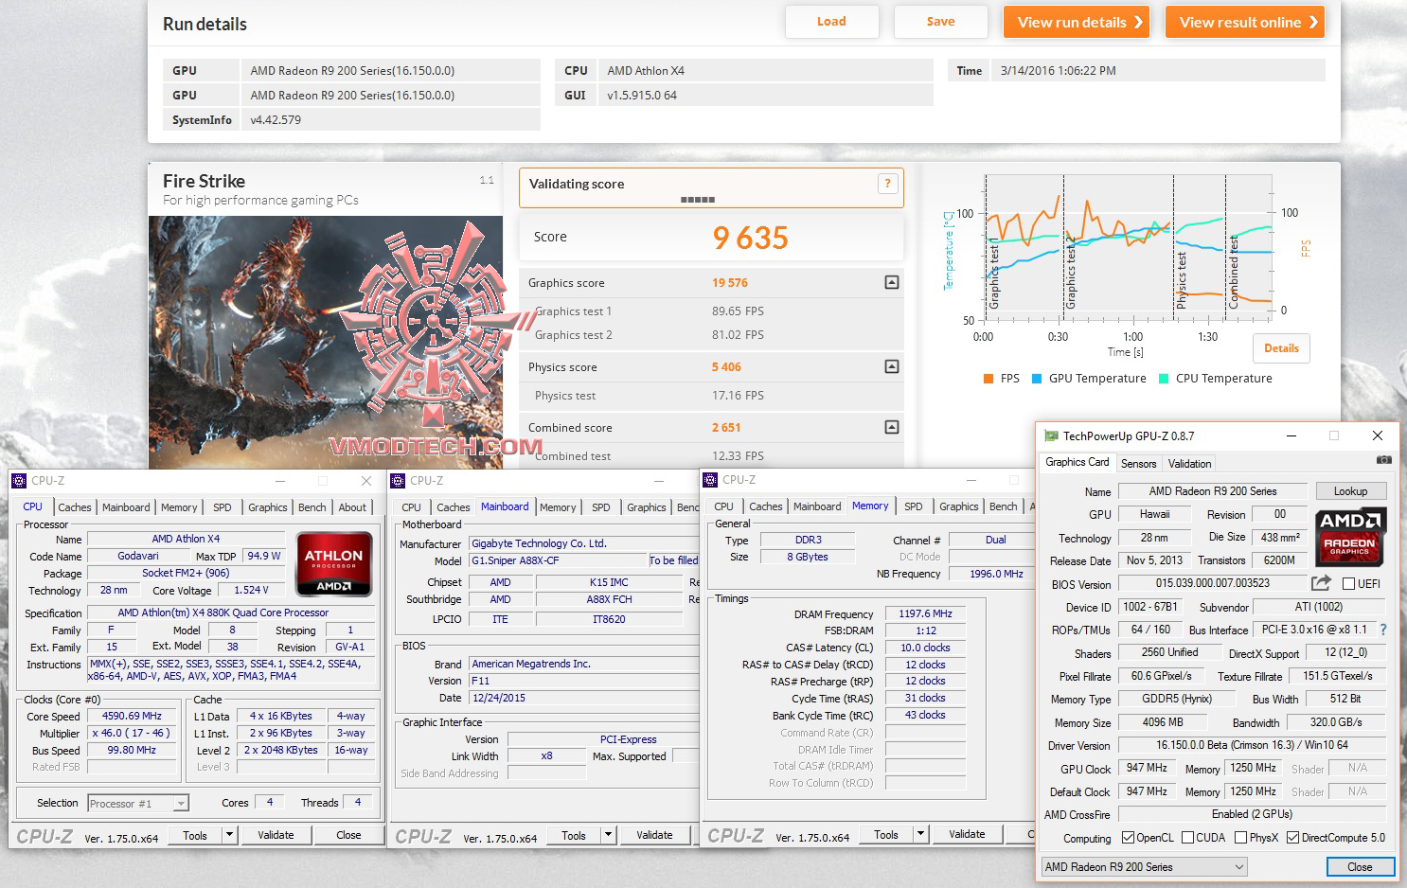
Task: Click Multiplier value x 46.0
Action: point(132,733)
